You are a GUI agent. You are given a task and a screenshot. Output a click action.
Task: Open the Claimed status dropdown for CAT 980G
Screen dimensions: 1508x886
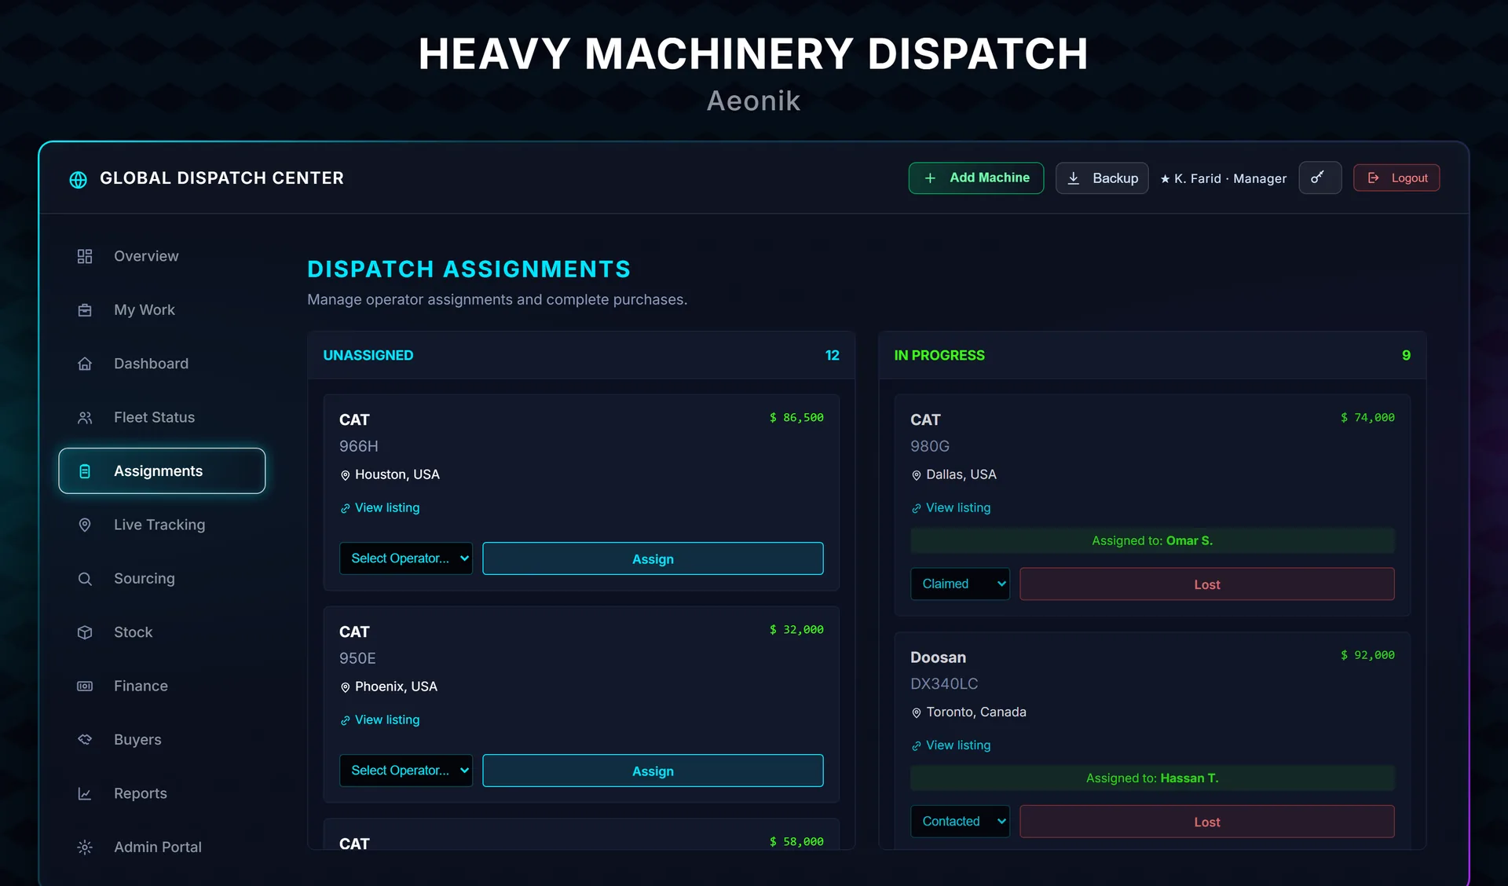point(960,584)
